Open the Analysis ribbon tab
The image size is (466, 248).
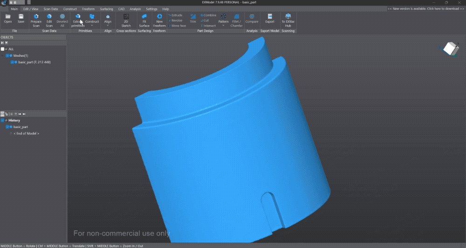click(135, 9)
